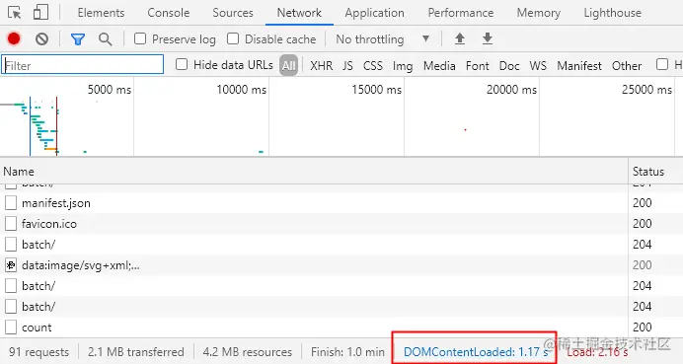The image size is (683, 364).
Task: Filter requests by Doc
Action: (509, 66)
